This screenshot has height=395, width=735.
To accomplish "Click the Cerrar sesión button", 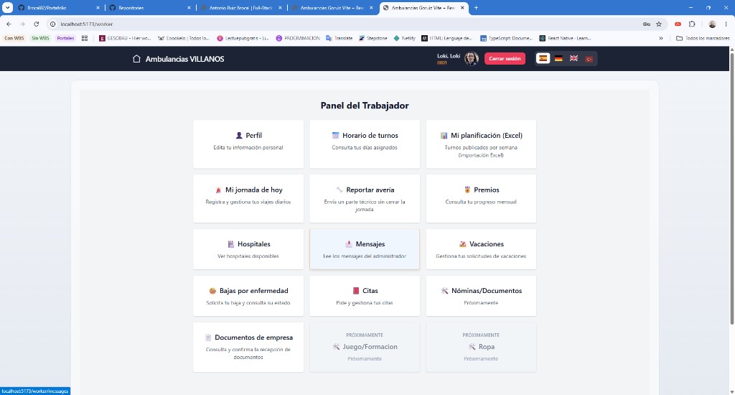I will coord(505,59).
